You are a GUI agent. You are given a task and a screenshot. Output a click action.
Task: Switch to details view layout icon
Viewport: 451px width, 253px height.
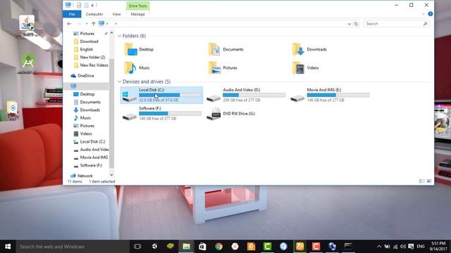click(x=421, y=181)
